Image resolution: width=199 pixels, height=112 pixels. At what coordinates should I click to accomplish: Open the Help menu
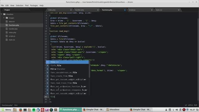tap(41, 6)
